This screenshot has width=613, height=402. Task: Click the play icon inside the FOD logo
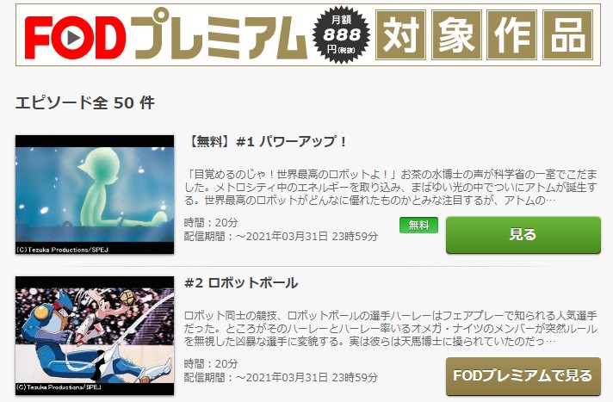[73, 38]
